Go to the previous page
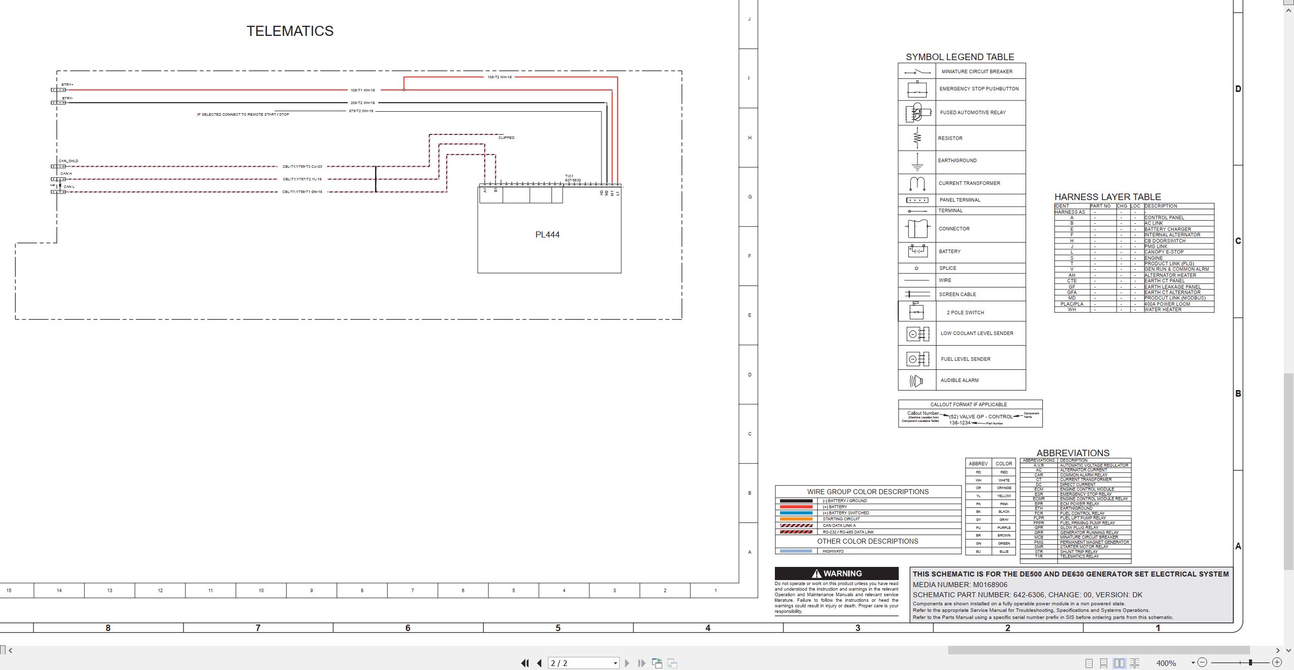Viewport: 1294px width, 670px height. point(539,663)
